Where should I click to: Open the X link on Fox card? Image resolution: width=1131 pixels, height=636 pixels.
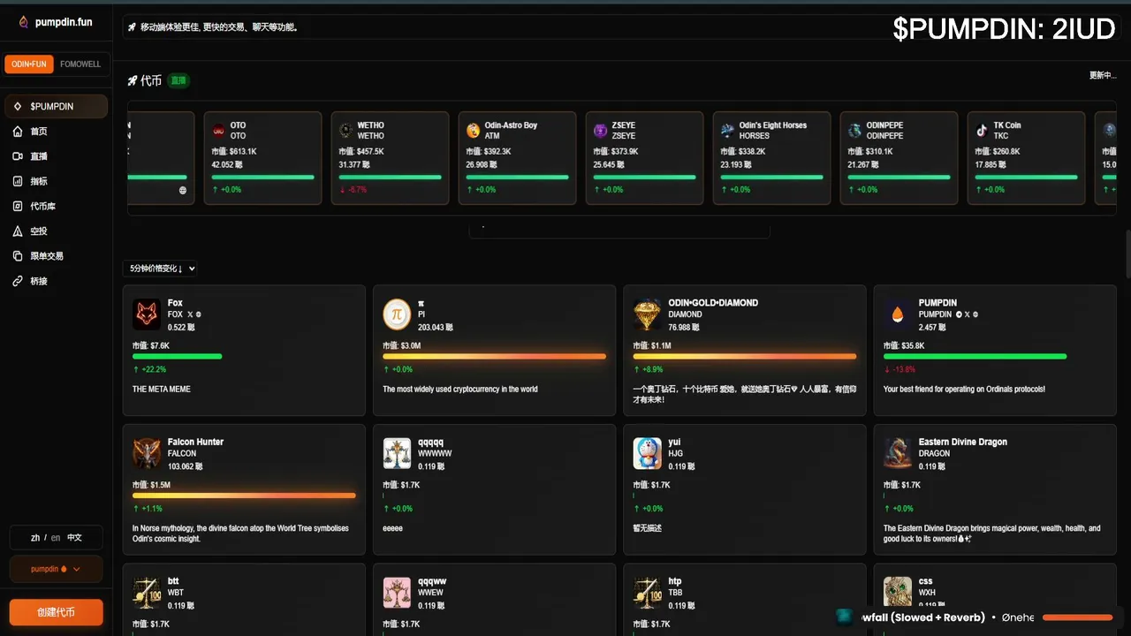190,314
